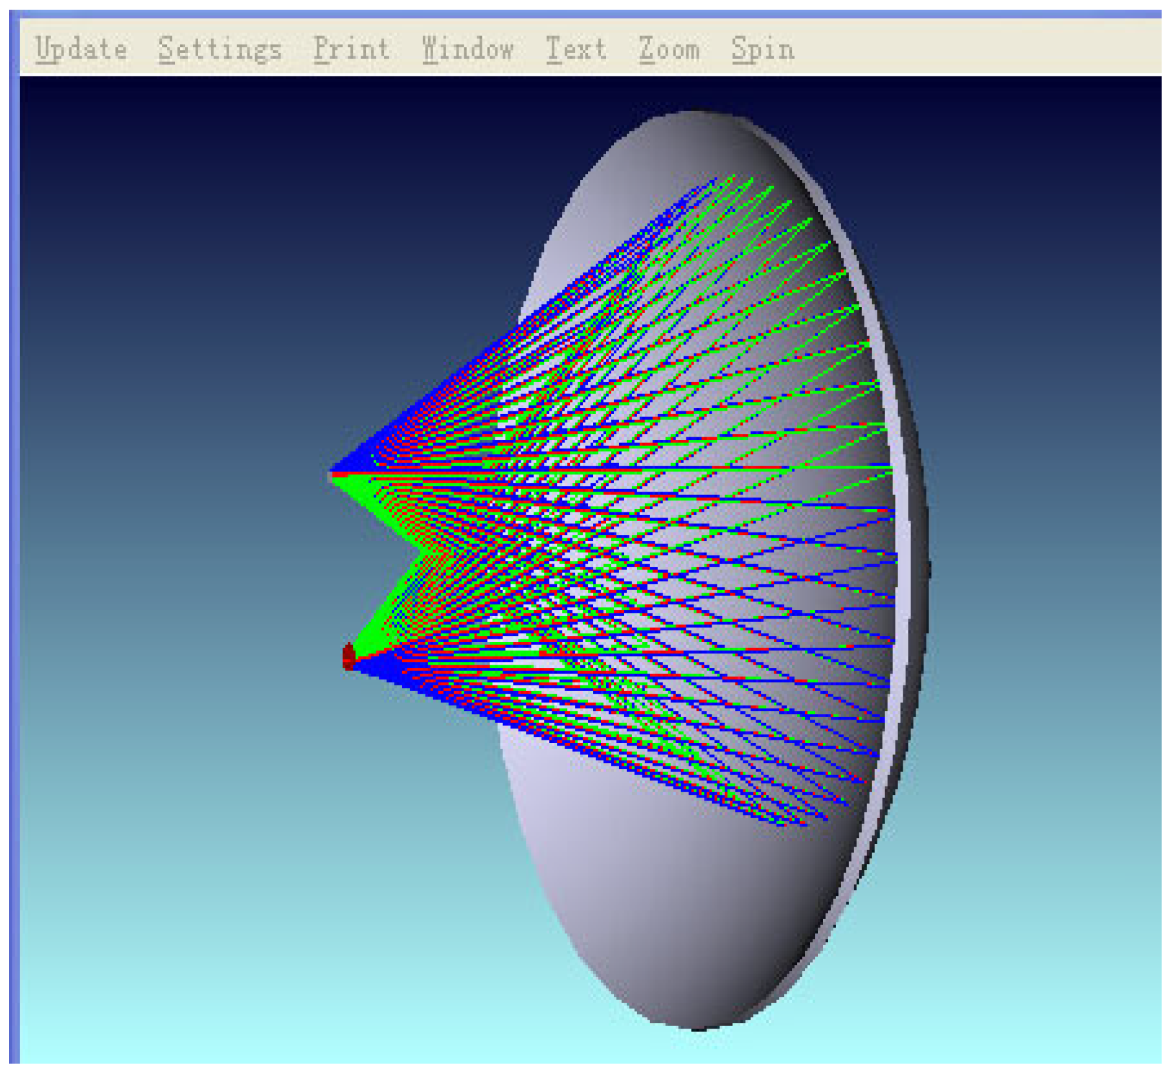1172x1074 pixels.
Task: Select the Text menu
Action: [x=576, y=49]
